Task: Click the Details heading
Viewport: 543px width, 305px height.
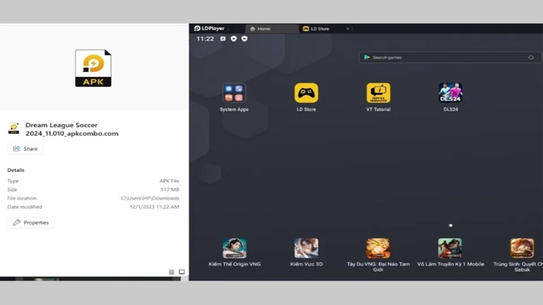Action: point(16,170)
